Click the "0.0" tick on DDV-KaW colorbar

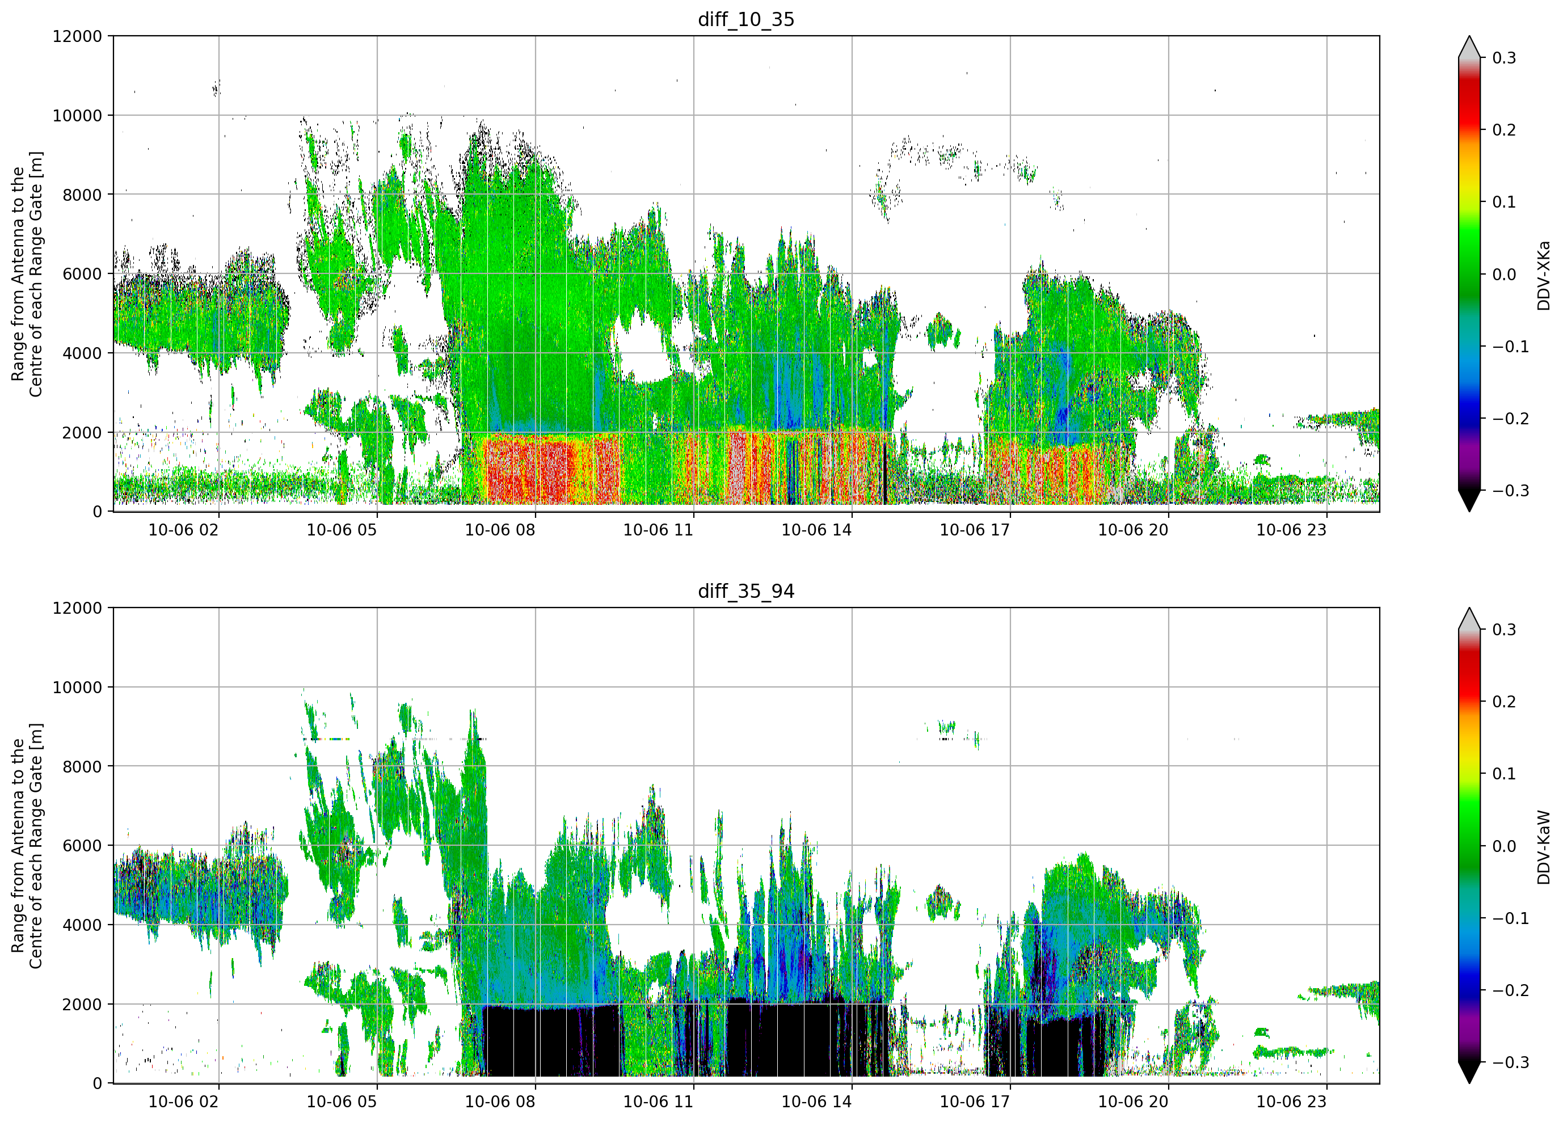tap(1505, 846)
